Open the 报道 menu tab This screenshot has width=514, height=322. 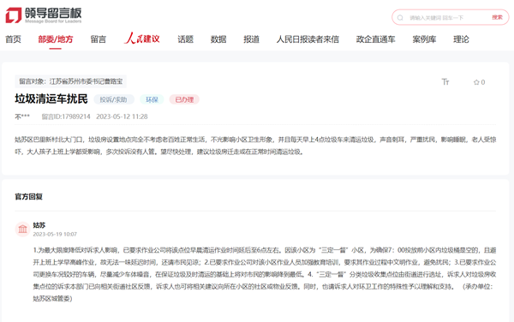pos(251,39)
